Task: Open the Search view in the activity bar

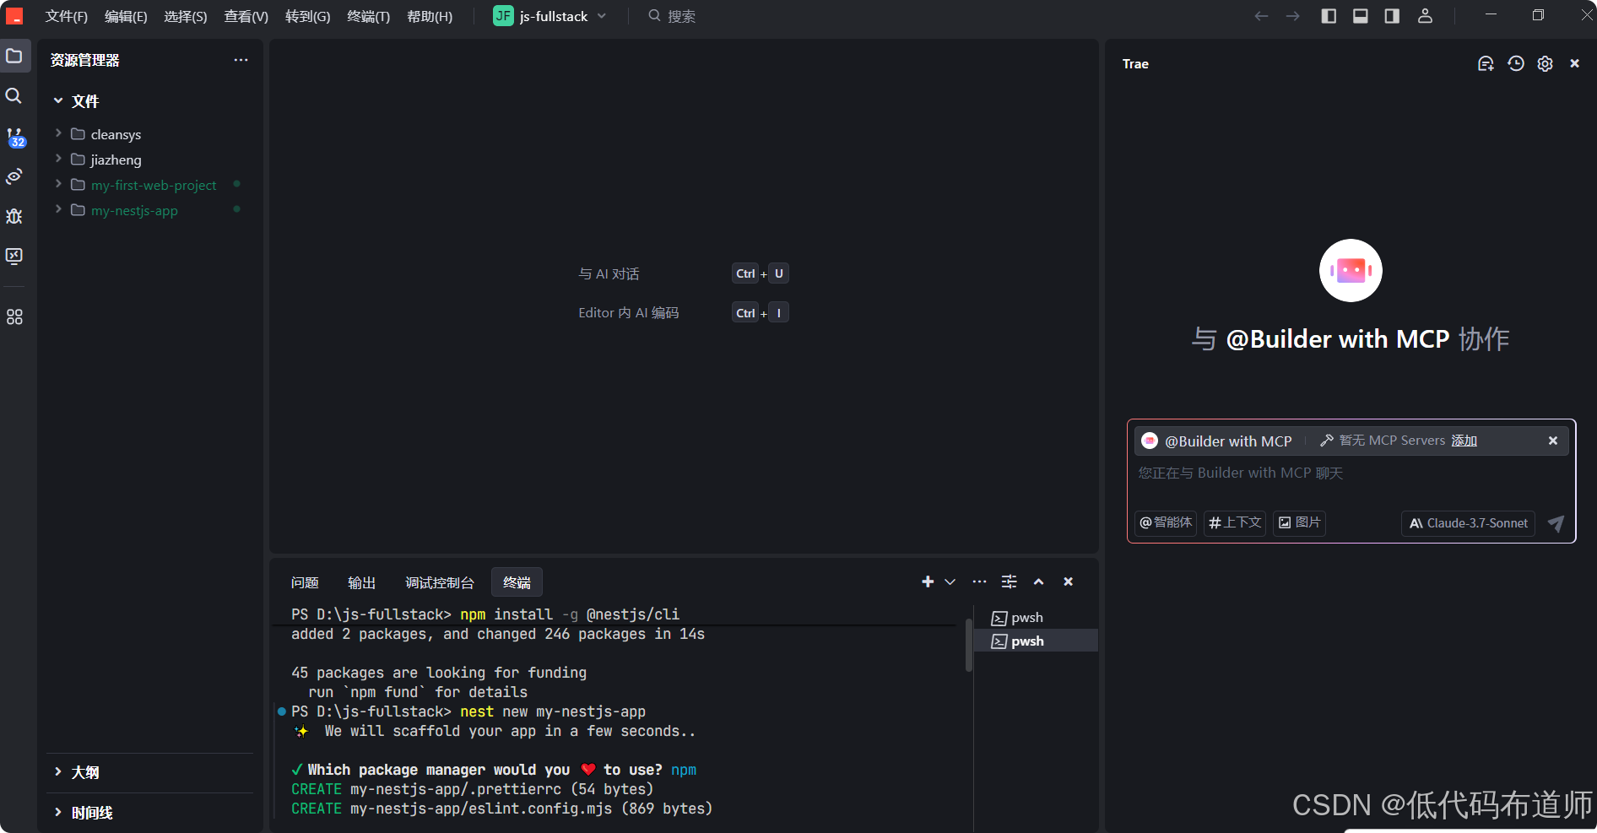Action: click(x=14, y=96)
